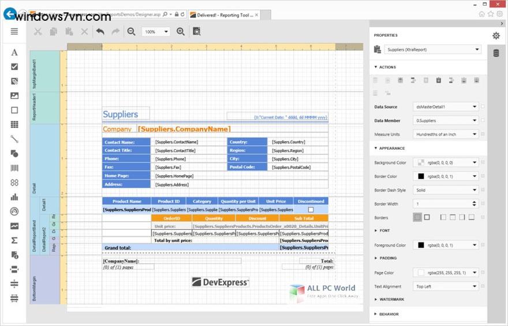The image size is (508, 326).
Task: Click the Suppliers title label
Action: (121, 114)
